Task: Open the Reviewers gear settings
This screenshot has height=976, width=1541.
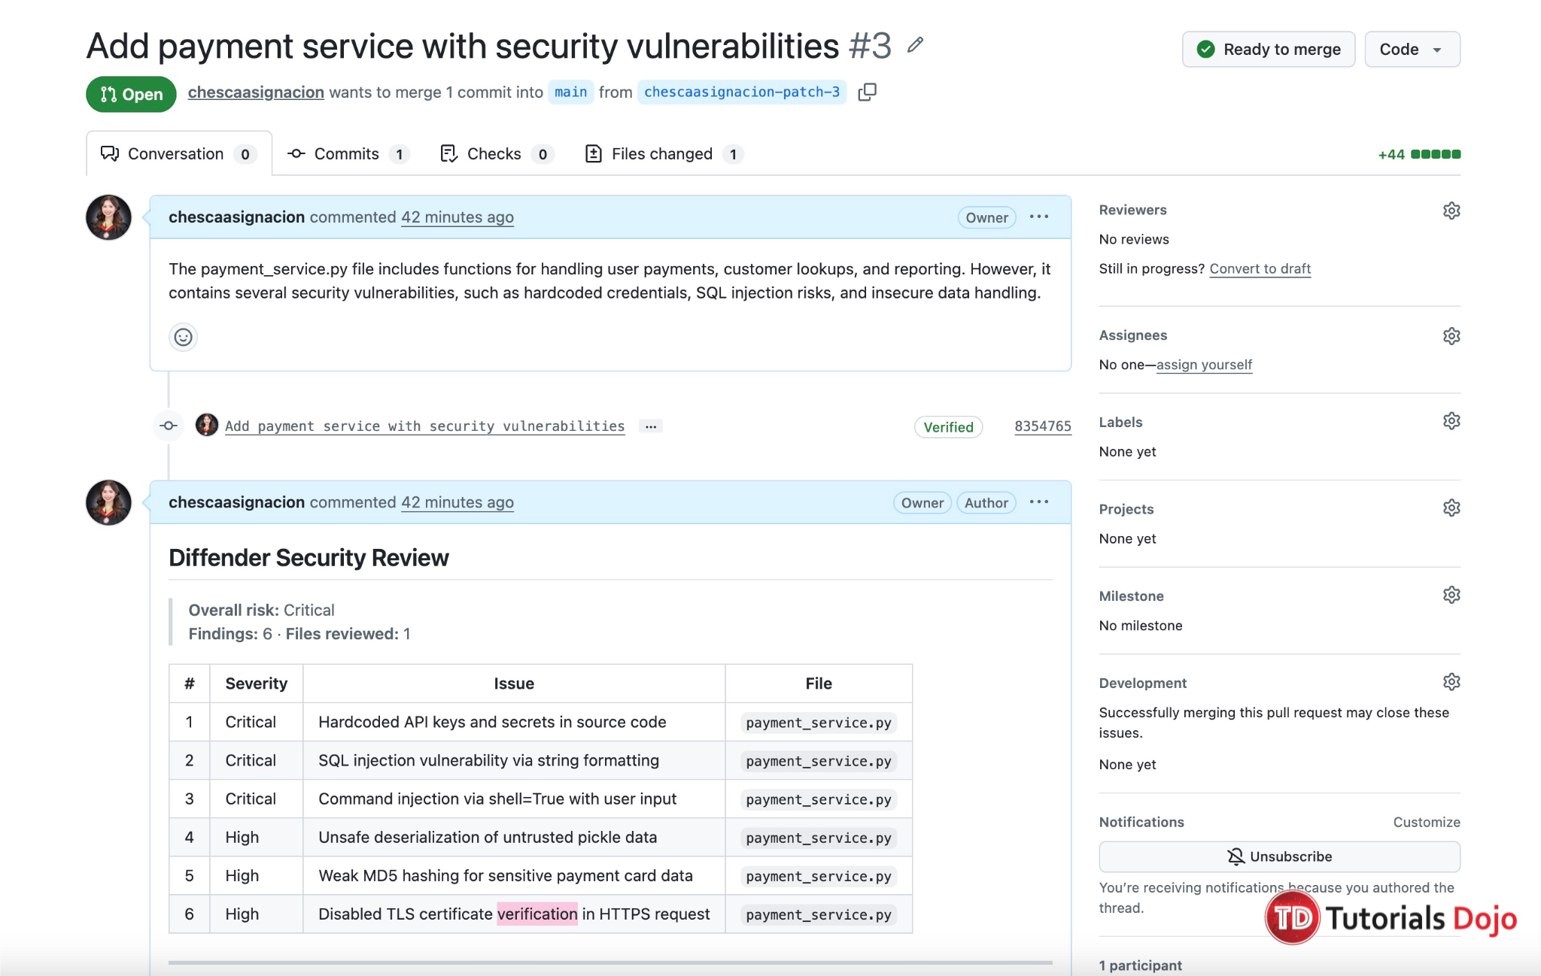Action: coord(1451,211)
